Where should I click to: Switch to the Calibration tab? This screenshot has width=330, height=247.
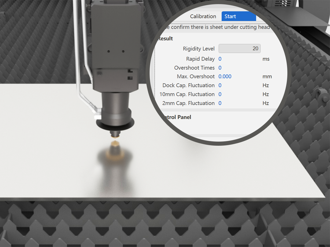point(203,16)
